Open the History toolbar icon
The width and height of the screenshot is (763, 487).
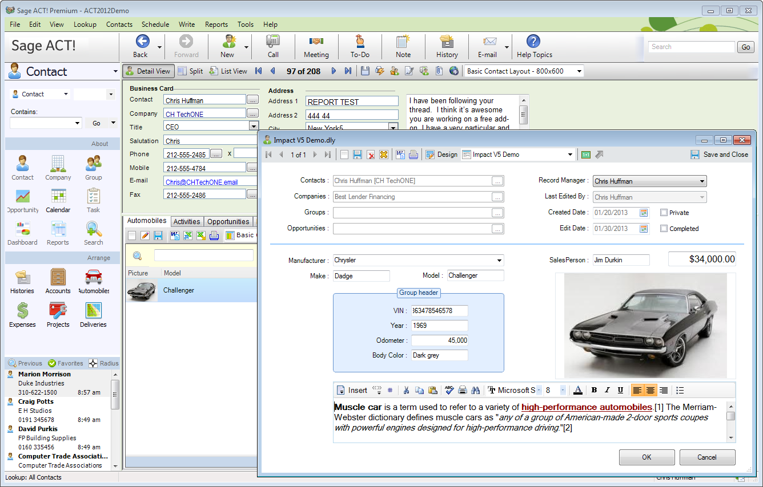click(x=447, y=42)
